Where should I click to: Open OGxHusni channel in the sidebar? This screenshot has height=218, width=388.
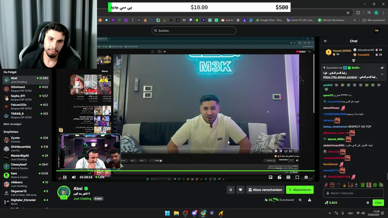pyautogui.click(x=26, y=89)
